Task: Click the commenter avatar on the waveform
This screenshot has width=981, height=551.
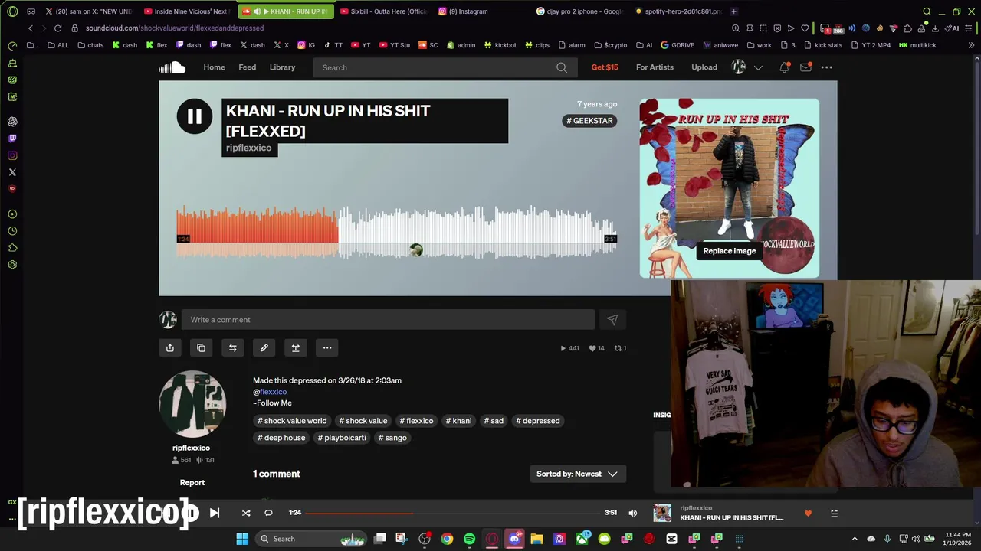Action: coord(416,250)
